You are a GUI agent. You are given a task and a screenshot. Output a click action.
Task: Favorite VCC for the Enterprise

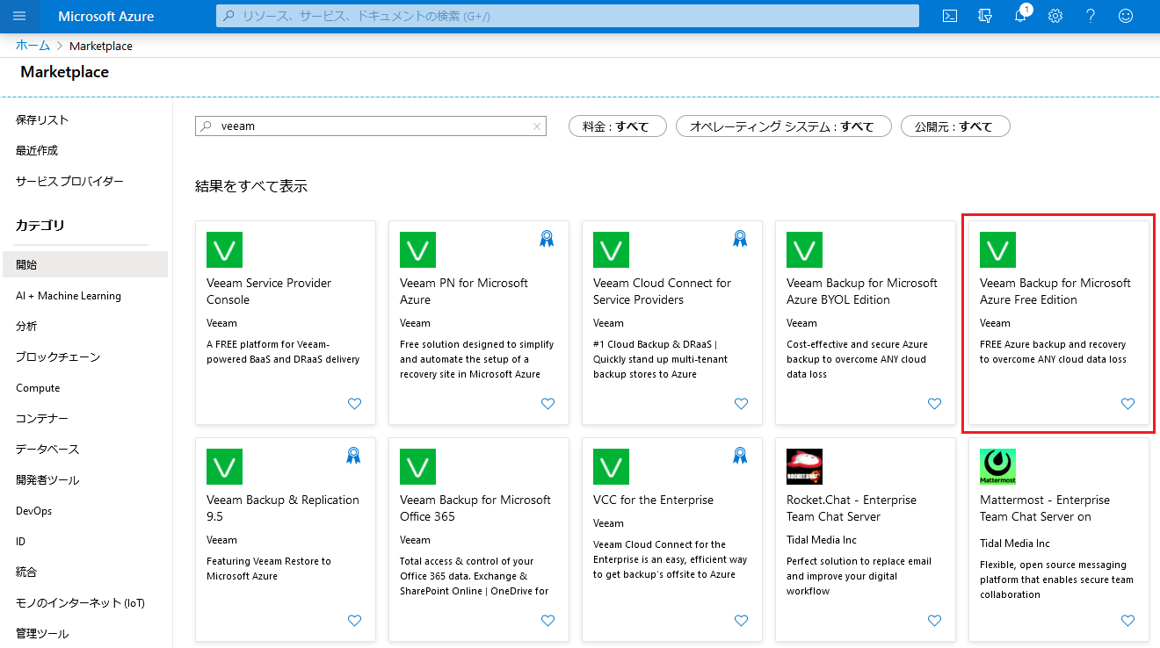pos(741,621)
